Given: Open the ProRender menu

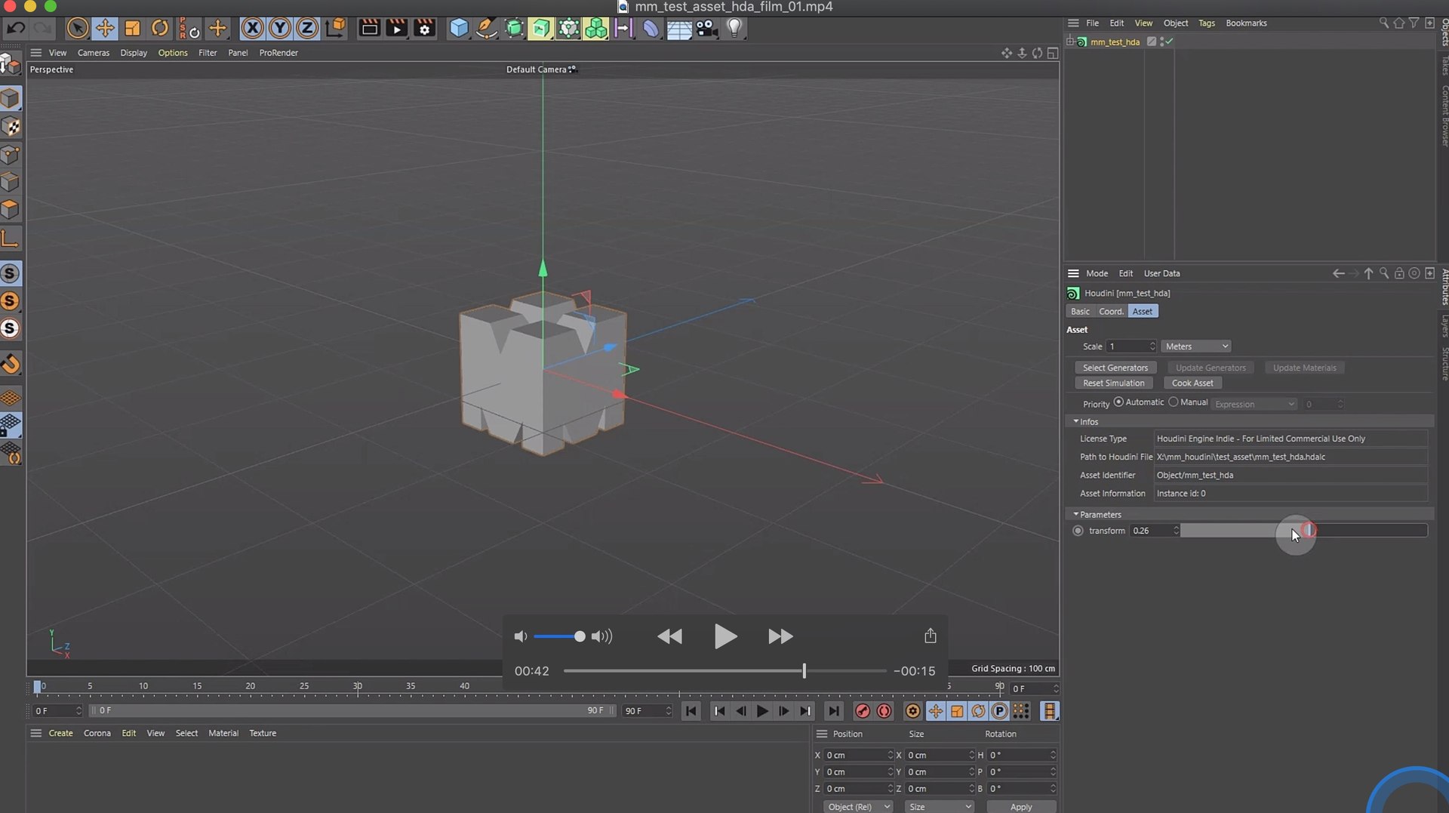Looking at the screenshot, I should pyautogui.click(x=278, y=53).
